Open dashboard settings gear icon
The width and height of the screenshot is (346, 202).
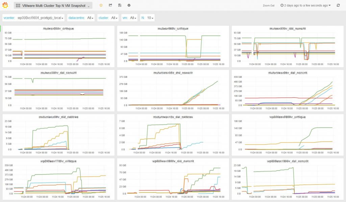(129, 5)
